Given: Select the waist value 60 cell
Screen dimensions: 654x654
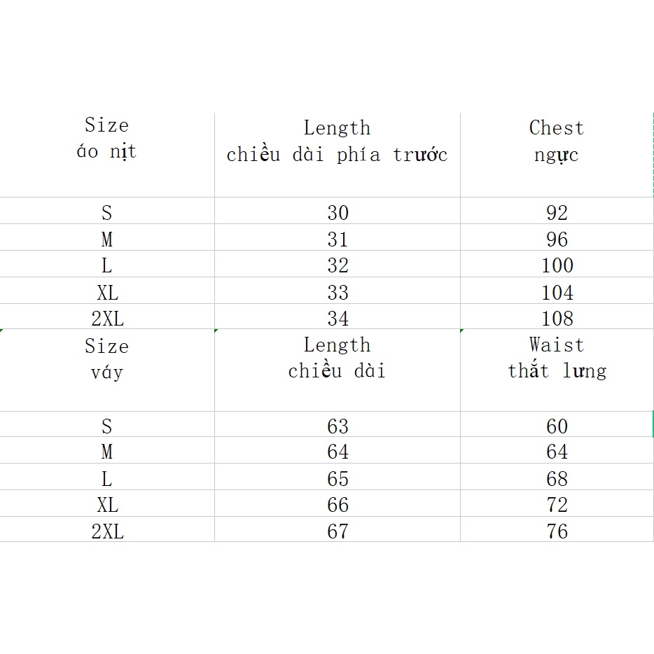Looking at the screenshot, I should click(x=557, y=426).
